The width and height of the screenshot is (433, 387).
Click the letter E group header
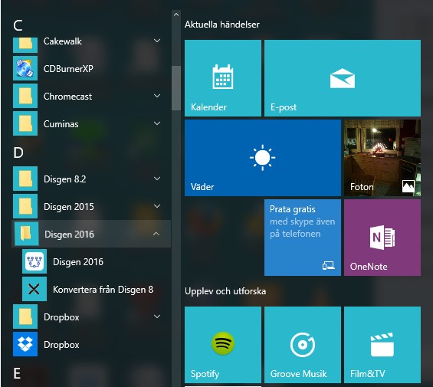(17, 373)
